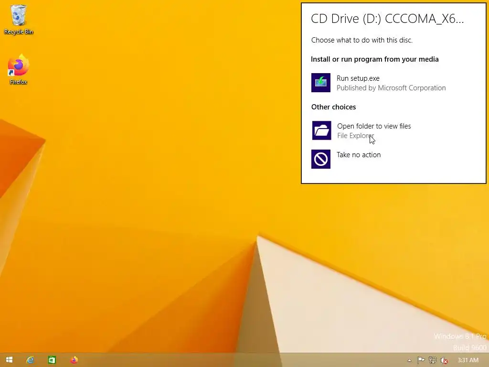This screenshot has height=367, width=489.
Task: Open the Windows Start button
Action: pyautogui.click(x=10, y=360)
